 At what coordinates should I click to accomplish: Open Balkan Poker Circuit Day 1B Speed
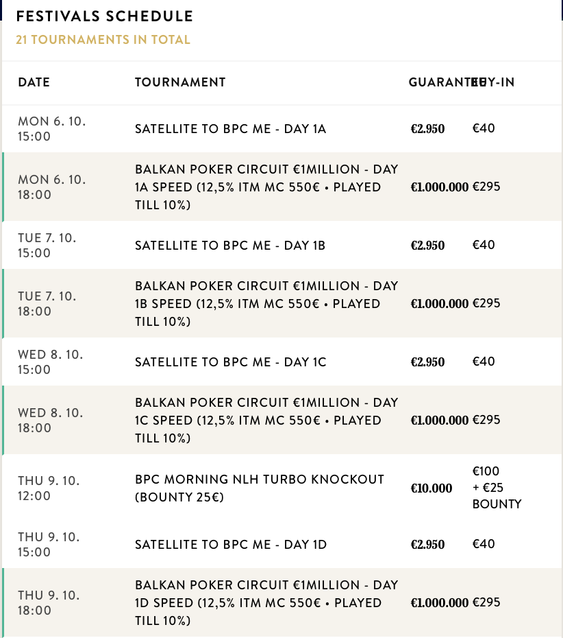pyautogui.click(x=266, y=303)
